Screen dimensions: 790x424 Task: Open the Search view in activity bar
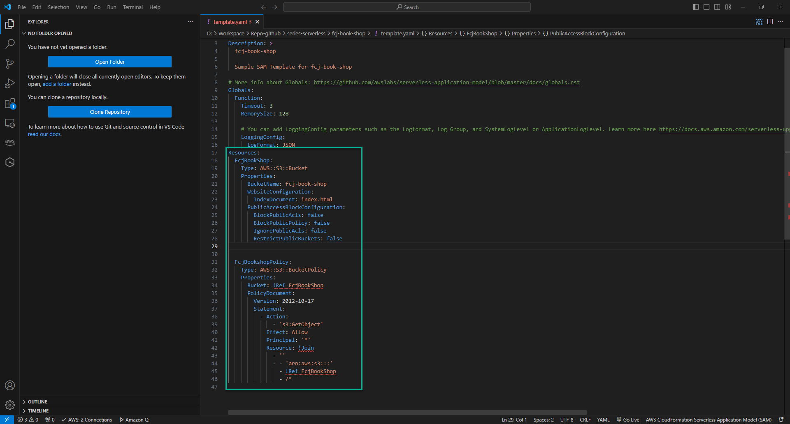pyautogui.click(x=10, y=44)
